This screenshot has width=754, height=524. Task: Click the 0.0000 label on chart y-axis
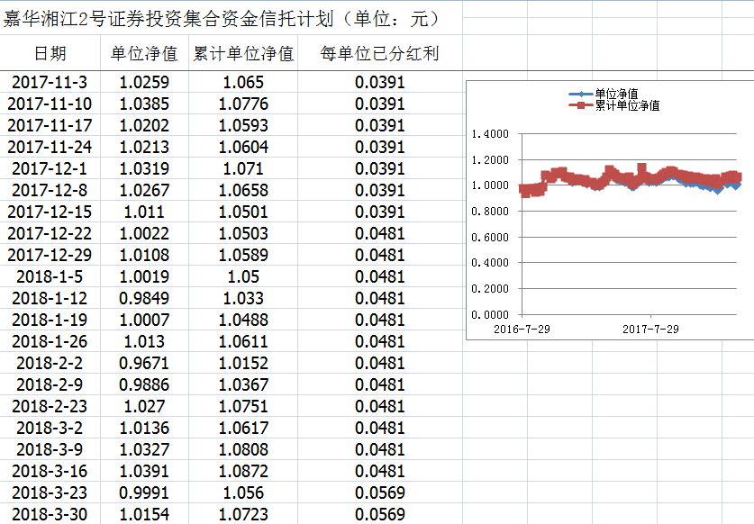pos(490,315)
